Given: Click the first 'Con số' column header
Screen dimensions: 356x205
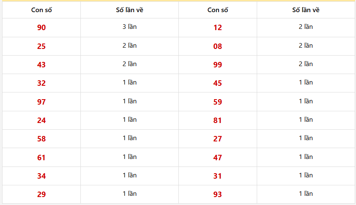Looking at the screenshot, I should click(x=41, y=10).
